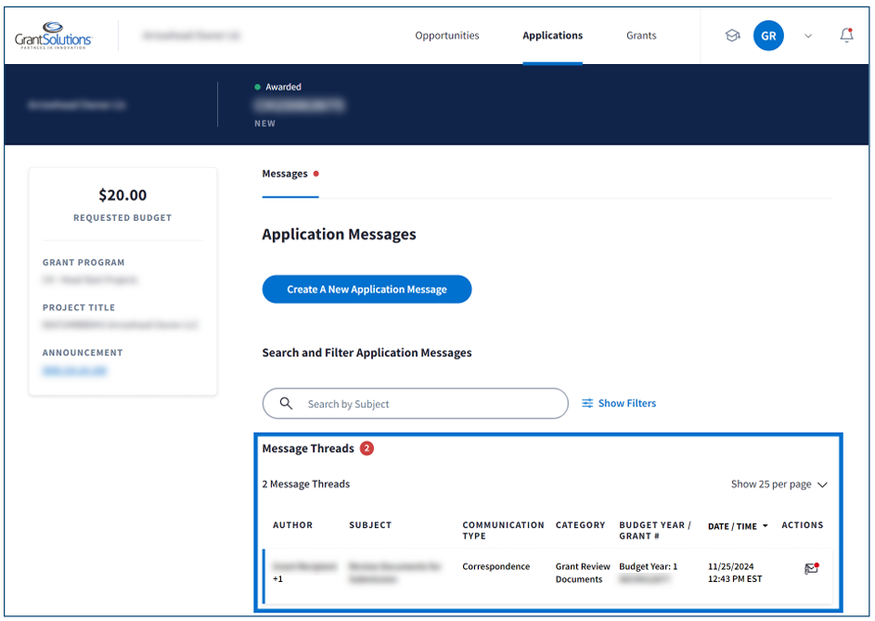
Task: Open the blurred Announcement link
Action: pyautogui.click(x=74, y=370)
